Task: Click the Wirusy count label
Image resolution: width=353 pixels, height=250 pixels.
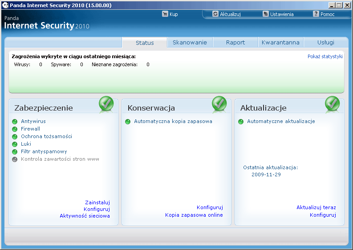Action: pos(22,65)
